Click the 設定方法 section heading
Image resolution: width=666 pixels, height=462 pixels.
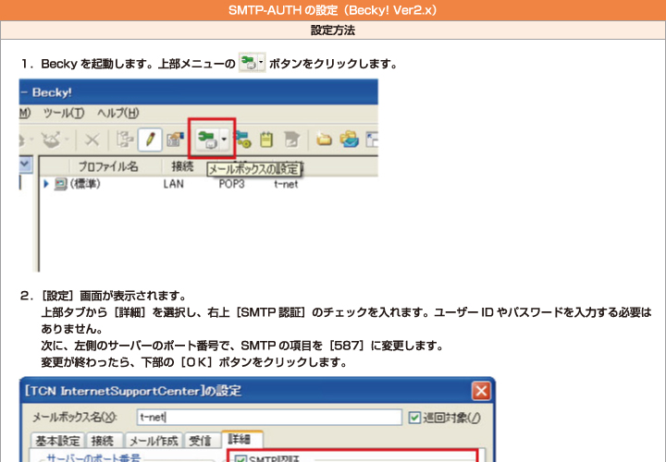(333, 30)
